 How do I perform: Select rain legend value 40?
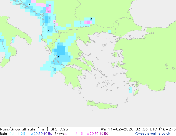pyautogui.click(x=45, y=134)
